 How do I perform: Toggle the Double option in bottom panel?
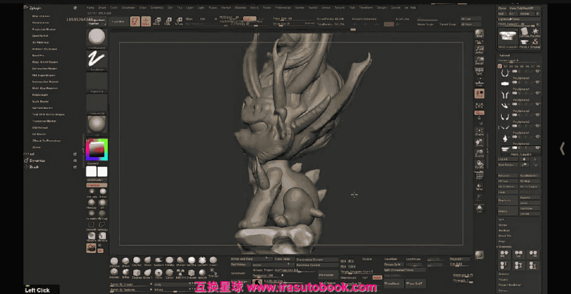click(367, 259)
